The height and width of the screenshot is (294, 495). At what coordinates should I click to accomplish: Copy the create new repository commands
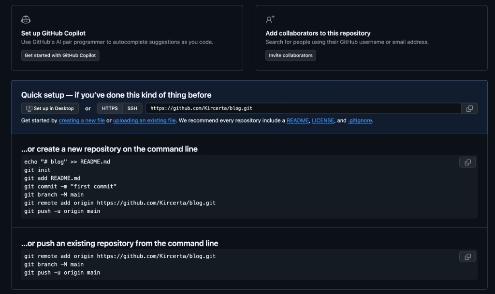pos(467,162)
